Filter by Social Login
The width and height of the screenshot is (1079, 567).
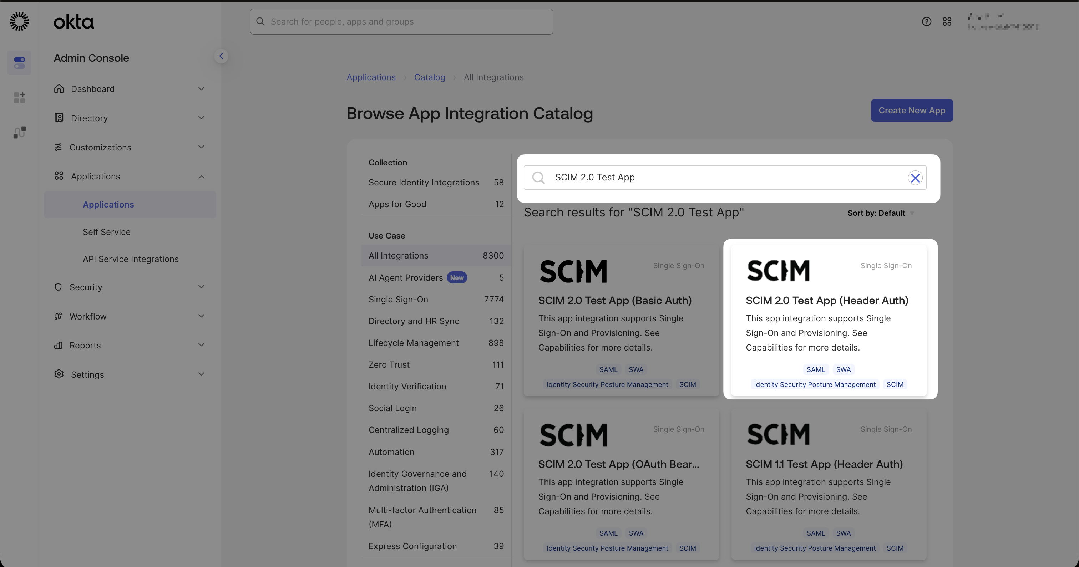(436, 408)
